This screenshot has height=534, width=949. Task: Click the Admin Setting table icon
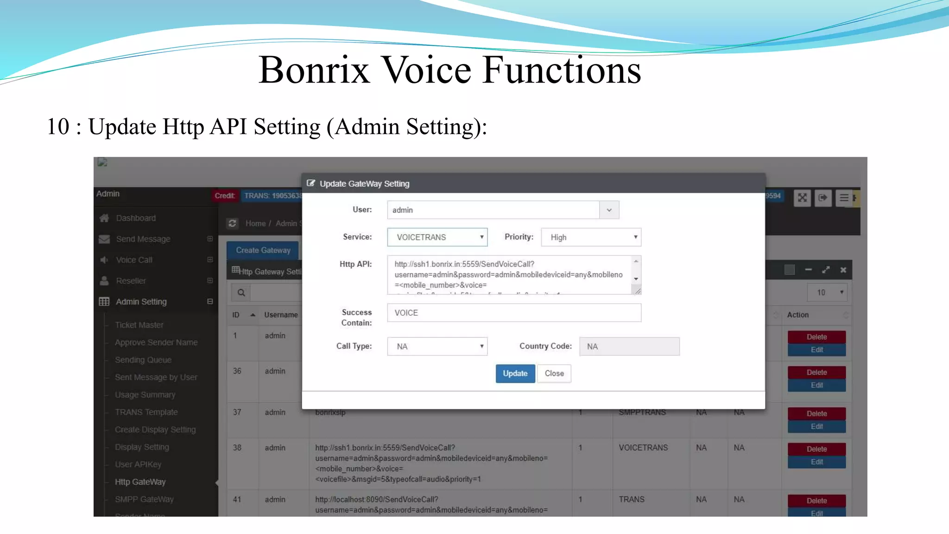(104, 302)
